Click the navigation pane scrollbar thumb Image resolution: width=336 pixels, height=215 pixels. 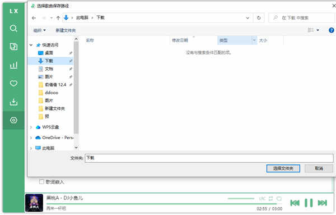click(76, 88)
